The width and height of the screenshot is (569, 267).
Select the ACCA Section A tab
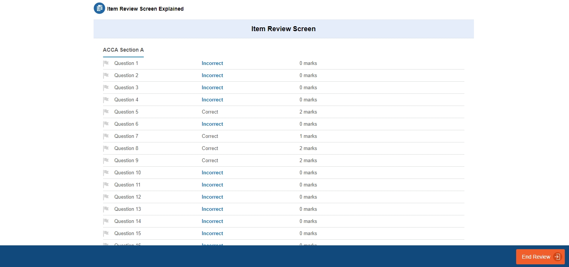(123, 50)
